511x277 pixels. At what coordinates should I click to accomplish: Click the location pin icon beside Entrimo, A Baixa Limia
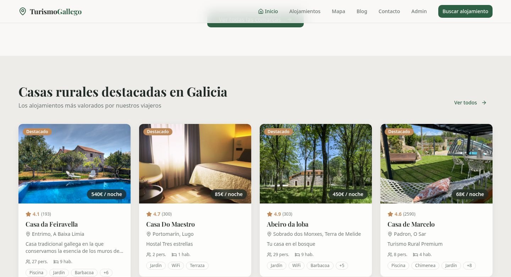(x=28, y=234)
